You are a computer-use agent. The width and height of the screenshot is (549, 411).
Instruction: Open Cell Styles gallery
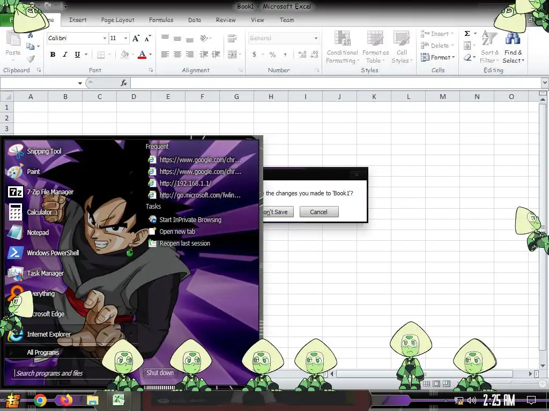pyautogui.click(x=402, y=47)
